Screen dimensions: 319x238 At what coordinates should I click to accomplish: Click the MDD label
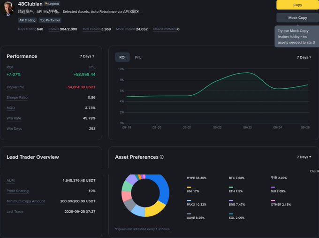tap(11, 108)
